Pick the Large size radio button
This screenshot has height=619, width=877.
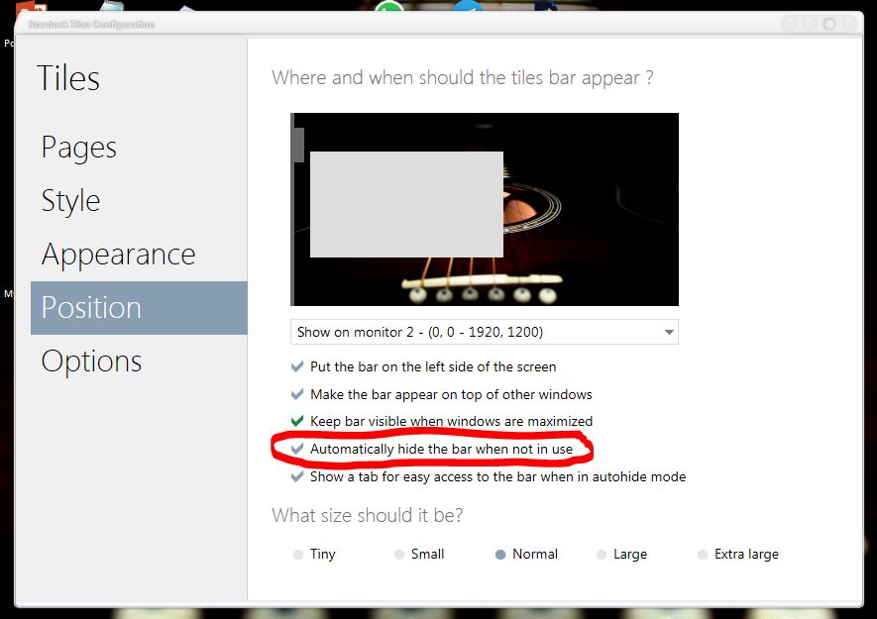coord(602,555)
